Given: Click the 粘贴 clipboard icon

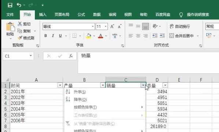Looking at the screenshot, I should pyautogui.click(x=10, y=26).
